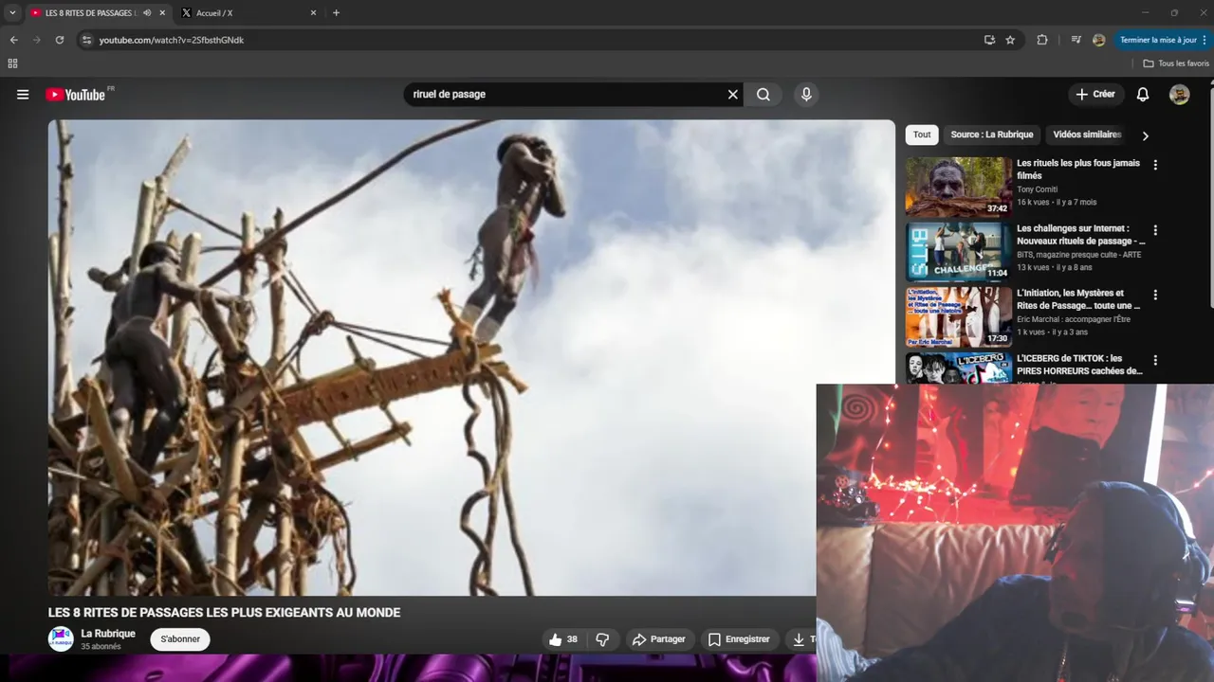Clear the search text with the X
The image size is (1214, 682).
tap(732, 95)
